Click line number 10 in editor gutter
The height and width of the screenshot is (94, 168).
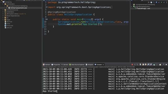45,22
